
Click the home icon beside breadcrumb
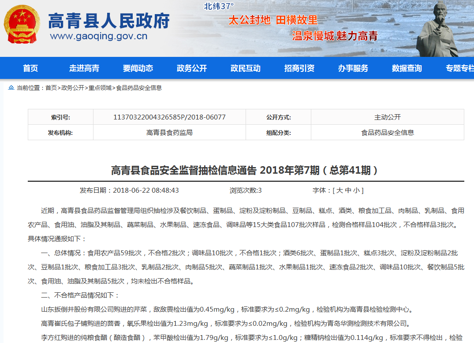pos(11,88)
